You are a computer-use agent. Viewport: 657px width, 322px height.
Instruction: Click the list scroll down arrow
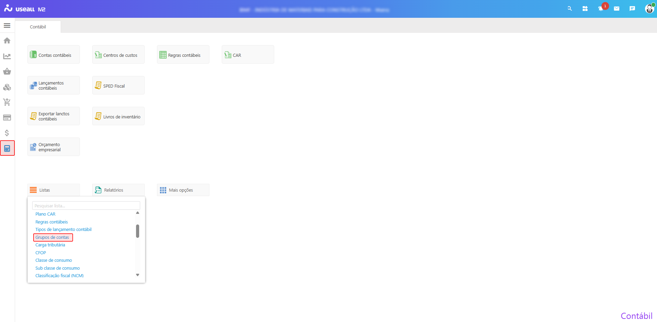tap(137, 275)
